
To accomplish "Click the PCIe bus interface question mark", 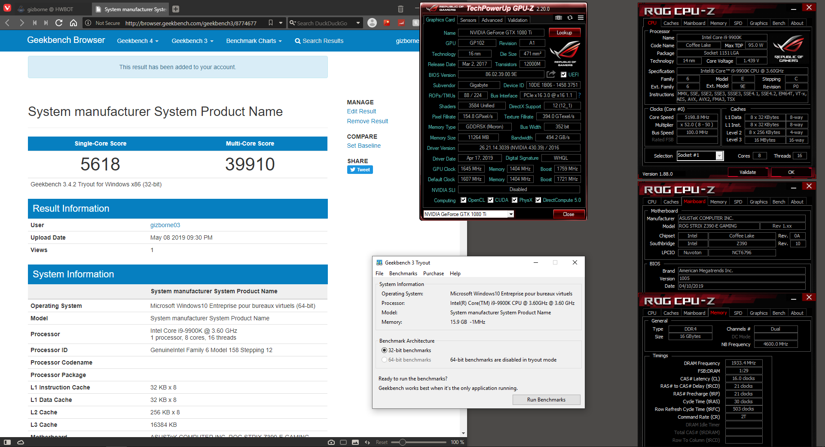I will tap(579, 95).
